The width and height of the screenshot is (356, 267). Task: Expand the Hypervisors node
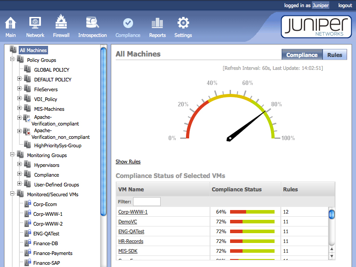click(x=19, y=164)
